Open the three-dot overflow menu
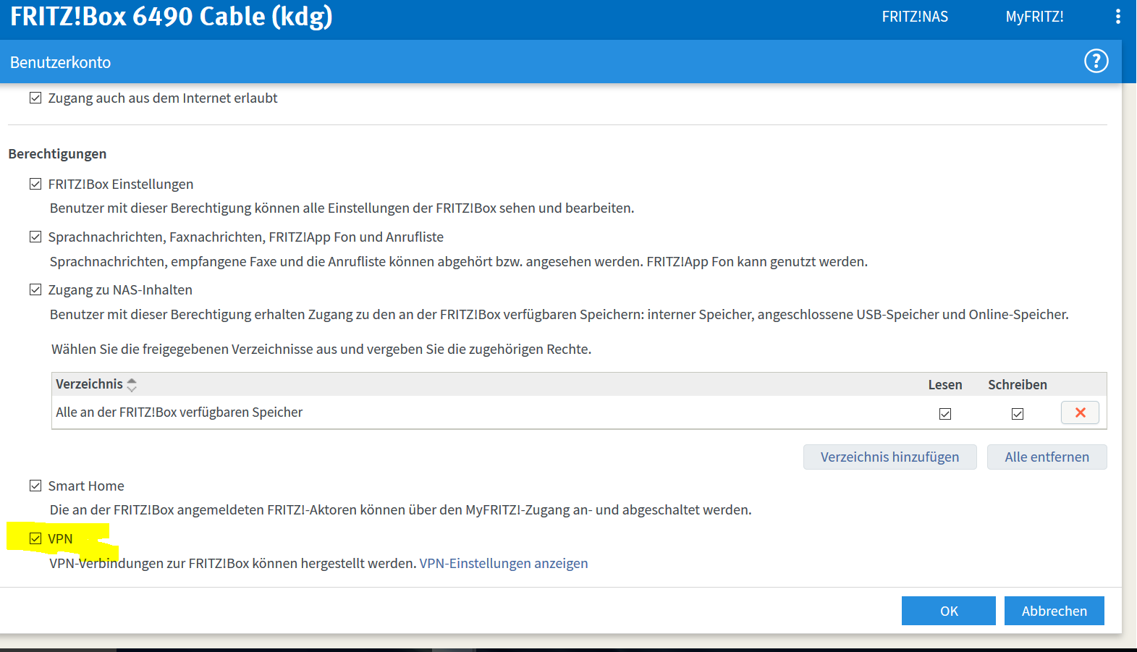Viewport: 1137px width, 652px height. [1117, 17]
